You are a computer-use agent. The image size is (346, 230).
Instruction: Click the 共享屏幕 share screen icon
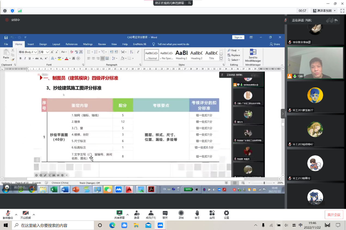click(119, 214)
